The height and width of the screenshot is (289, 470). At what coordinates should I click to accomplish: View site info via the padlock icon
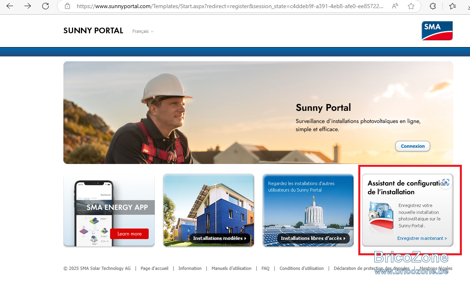tap(67, 6)
